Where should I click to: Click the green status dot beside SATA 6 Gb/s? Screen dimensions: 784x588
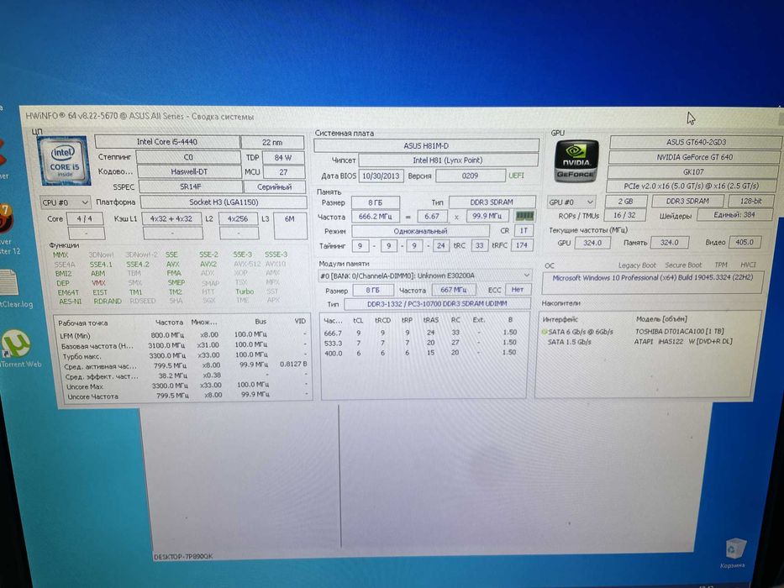(x=544, y=331)
